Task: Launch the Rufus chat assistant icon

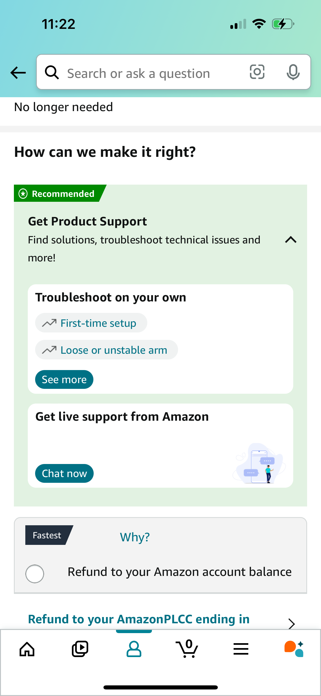Action: (294, 649)
